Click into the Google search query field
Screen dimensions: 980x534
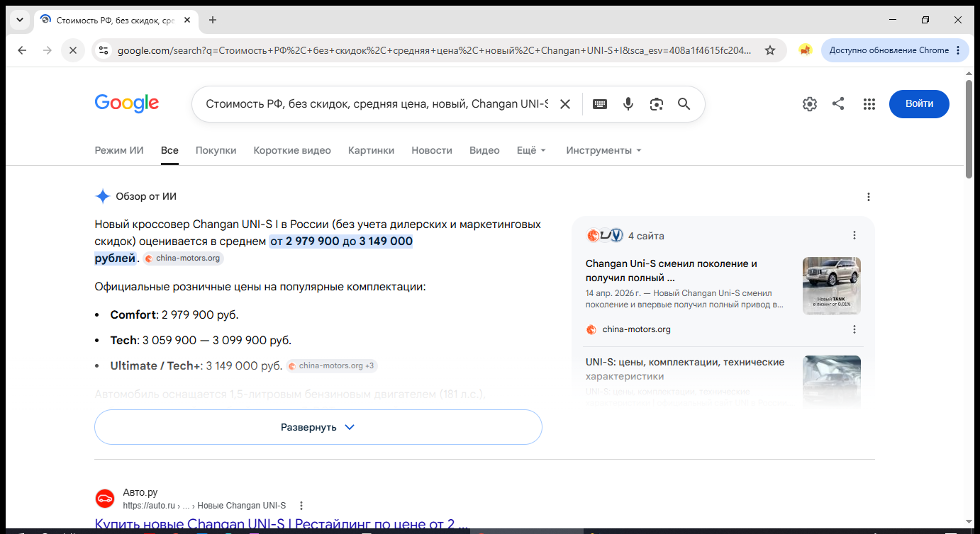click(377, 104)
